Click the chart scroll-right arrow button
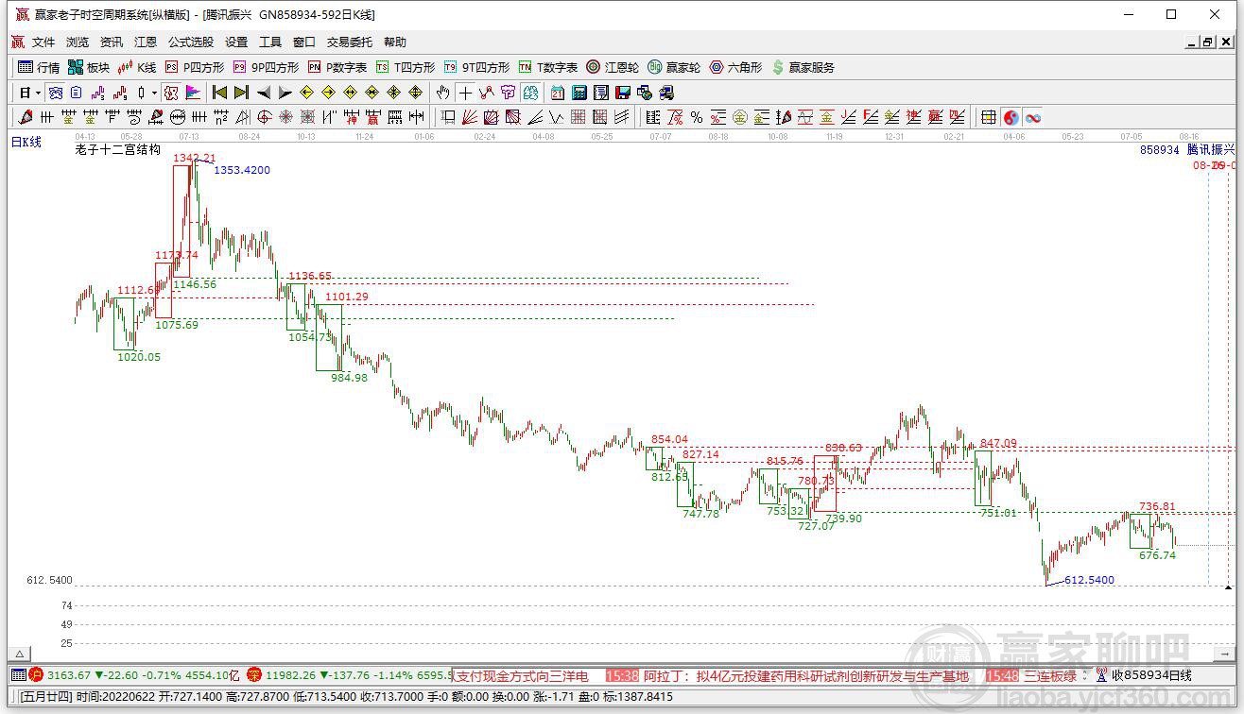This screenshot has width=1244, height=714. coord(1226,654)
